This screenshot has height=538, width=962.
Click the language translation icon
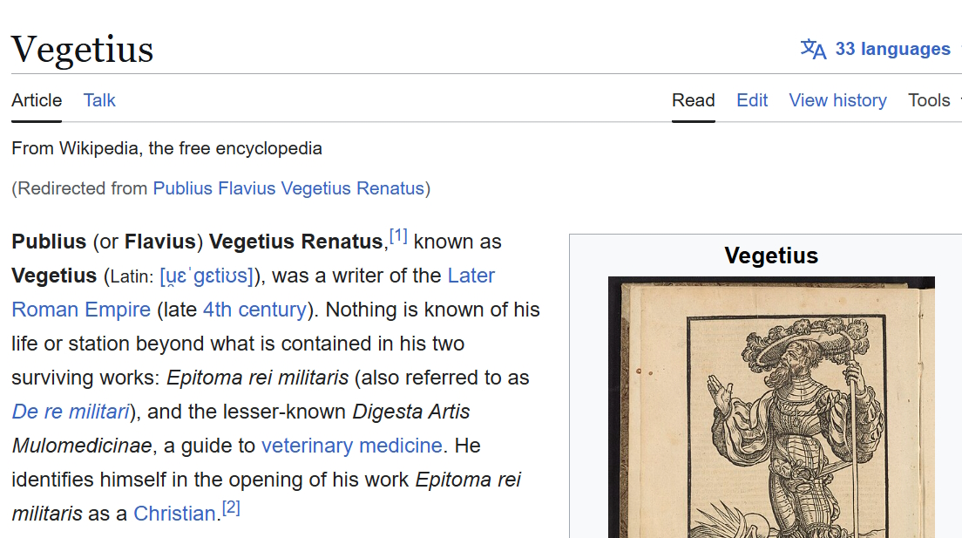(813, 49)
